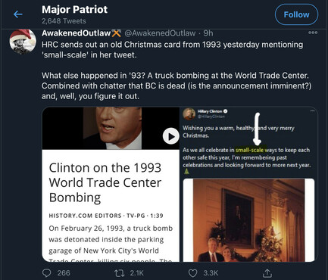Image resolution: width=328 pixels, height=280 pixels.
Task: Click the highlighted small-scale text
Action: tap(249, 150)
